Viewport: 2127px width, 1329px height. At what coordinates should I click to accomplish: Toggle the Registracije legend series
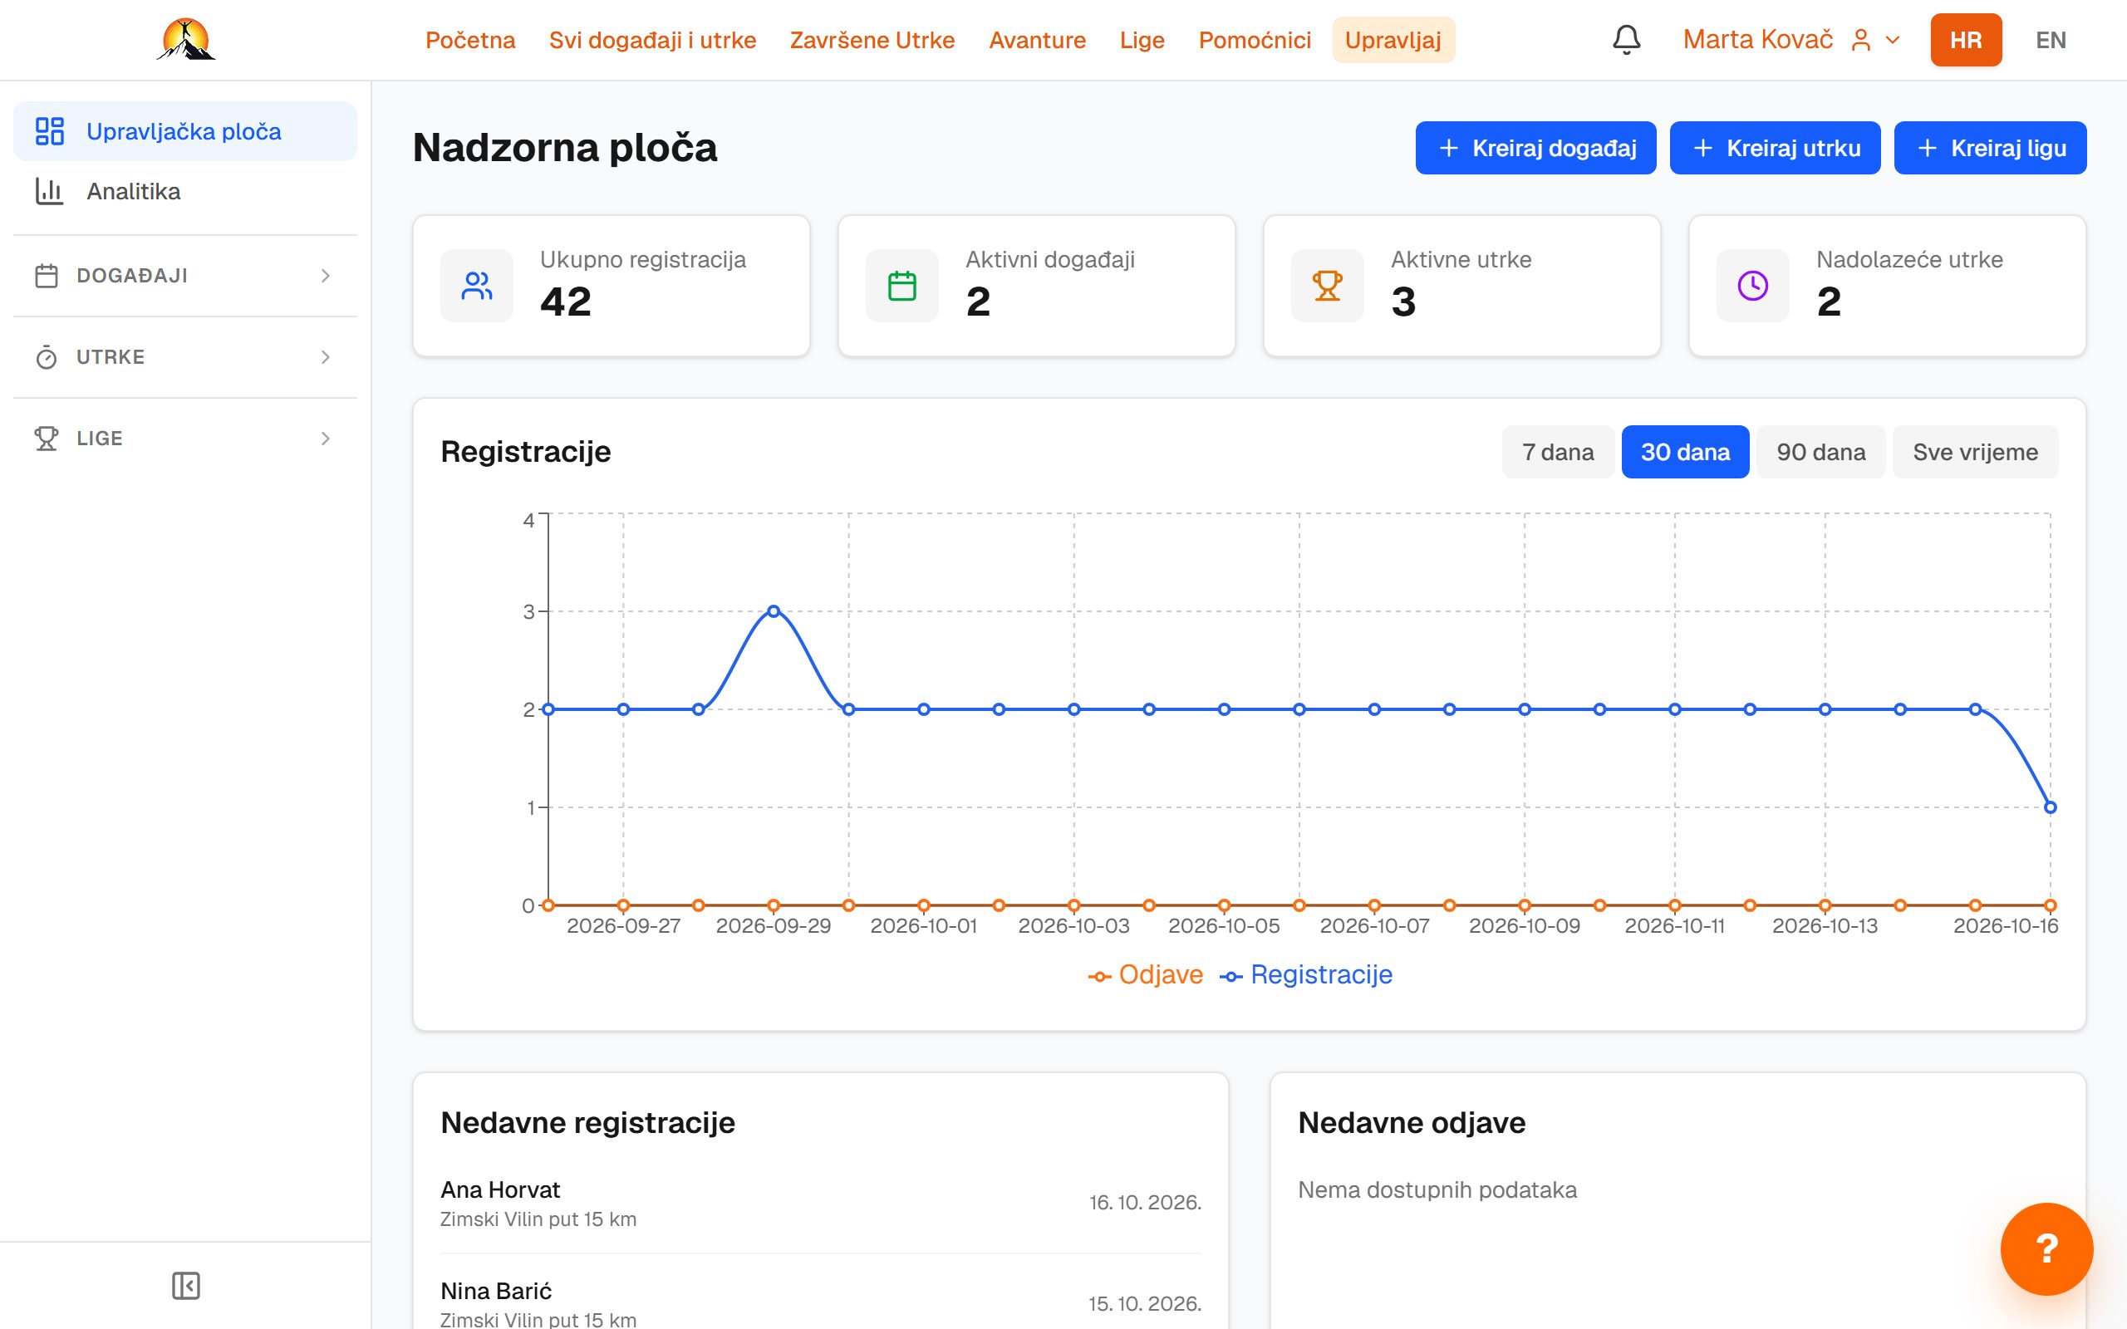[1306, 975]
